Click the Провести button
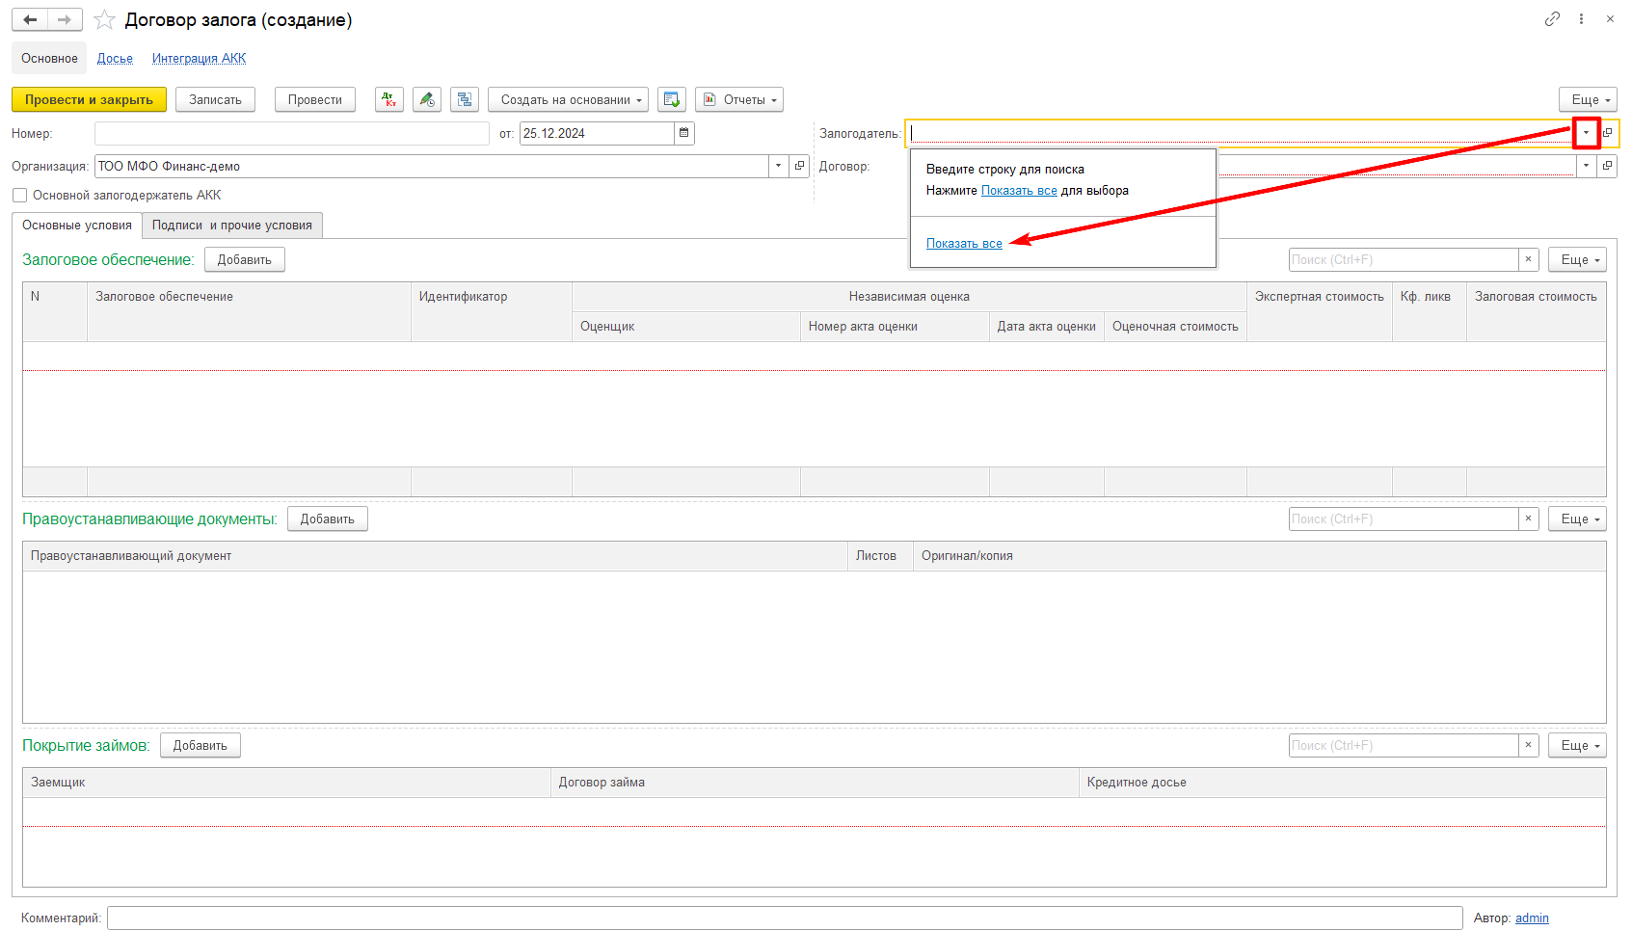 point(315,99)
